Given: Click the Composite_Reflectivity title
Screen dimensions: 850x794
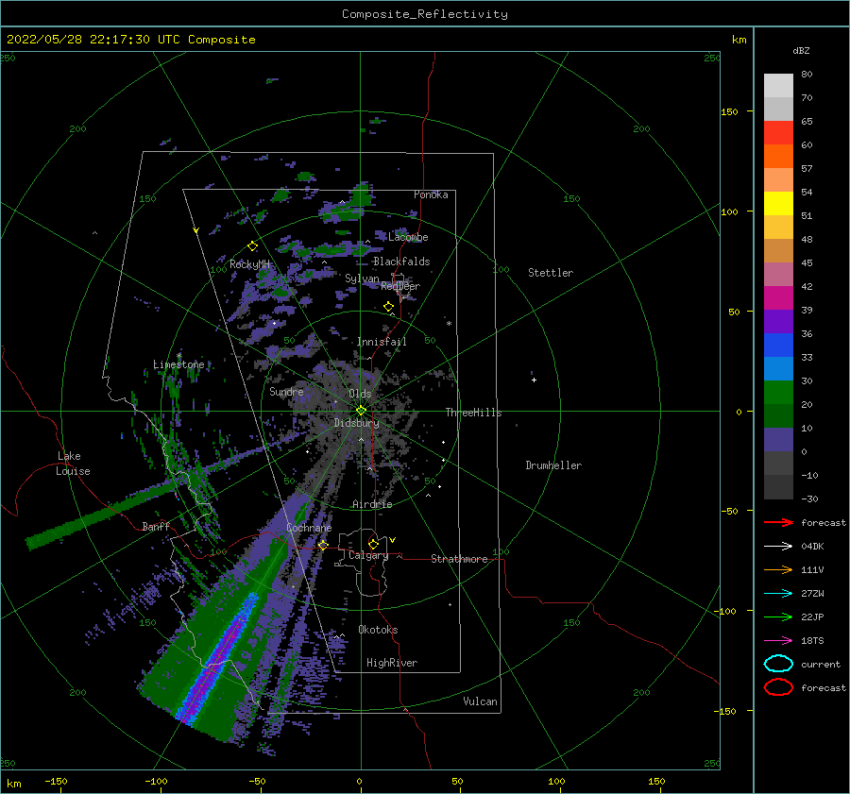Looking at the screenshot, I should tap(424, 14).
